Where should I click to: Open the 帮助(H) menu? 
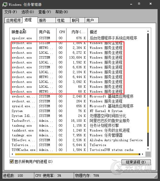[x=62, y=12]
